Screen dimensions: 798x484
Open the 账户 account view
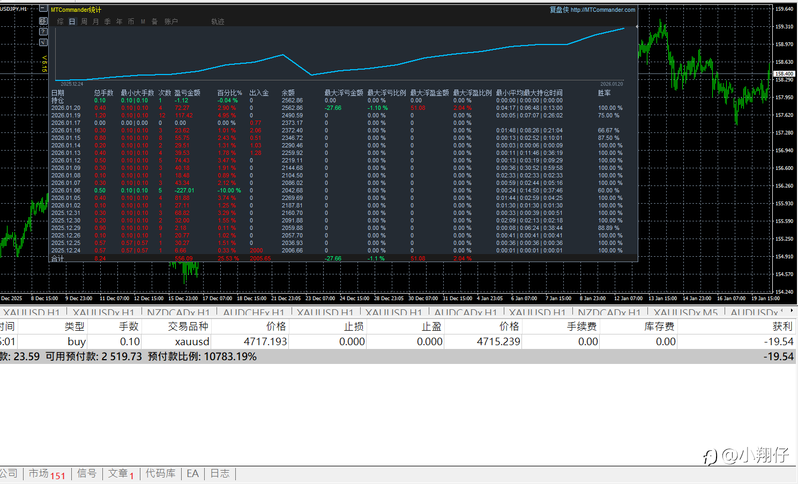pyautogui.click(x=171, y=21)
